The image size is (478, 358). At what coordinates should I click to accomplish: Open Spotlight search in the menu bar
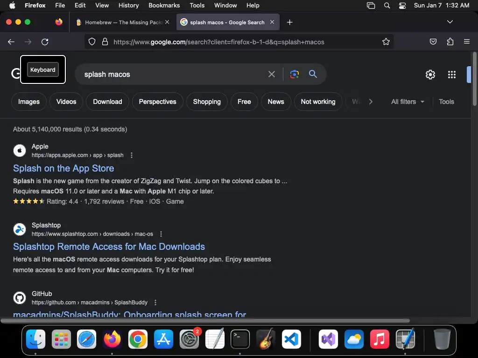(387, 6)
